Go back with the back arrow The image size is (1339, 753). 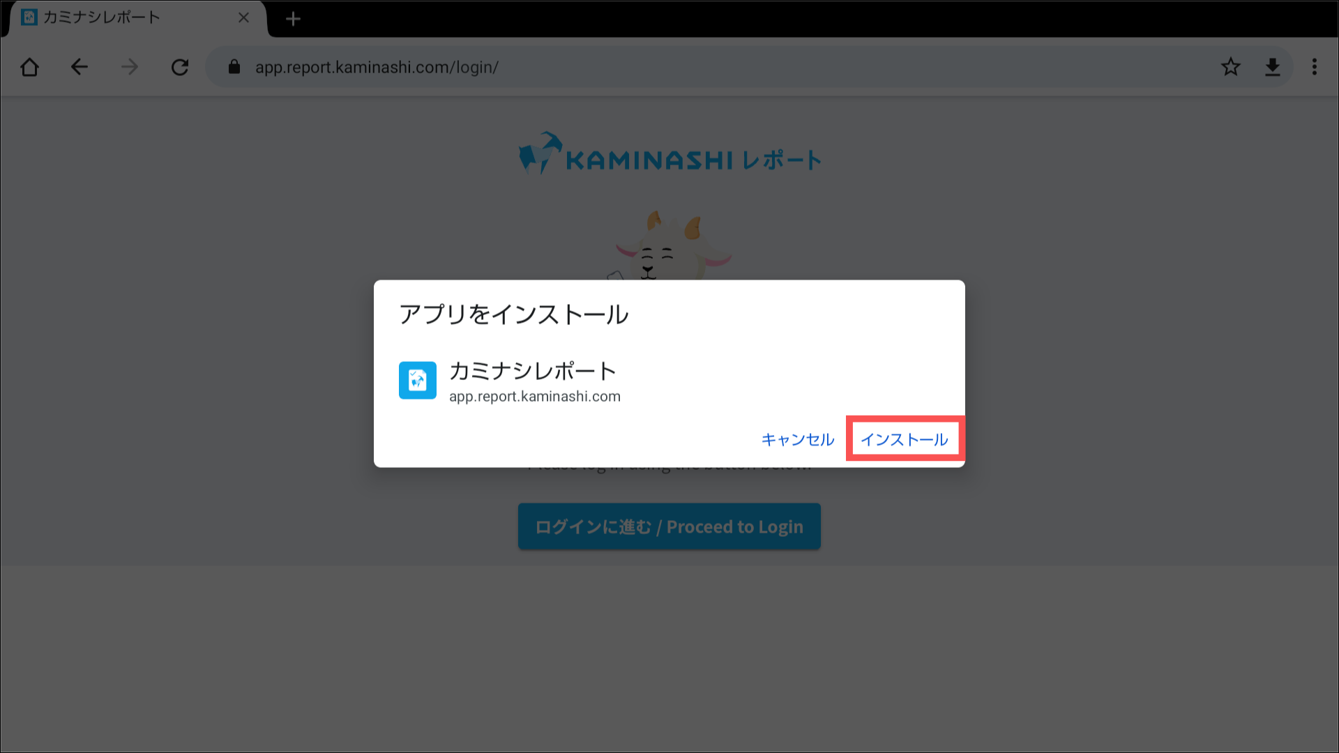click(80, 67)
